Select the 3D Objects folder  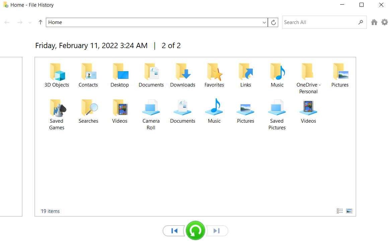coord(57,75)
